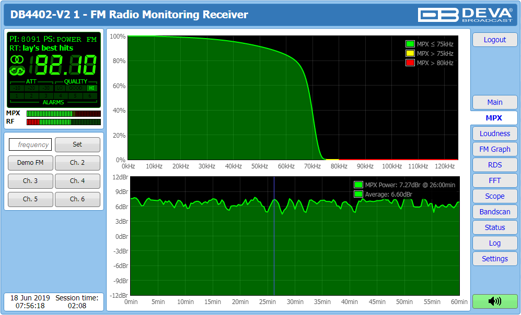Switch to the Loudness tab
Screen dimensions: 521x315
pos(494,134)
